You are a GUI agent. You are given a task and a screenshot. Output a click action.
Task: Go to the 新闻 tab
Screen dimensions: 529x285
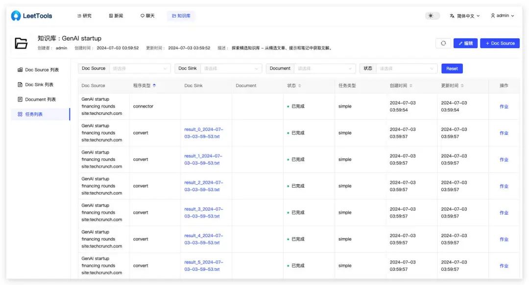[116, 16]
